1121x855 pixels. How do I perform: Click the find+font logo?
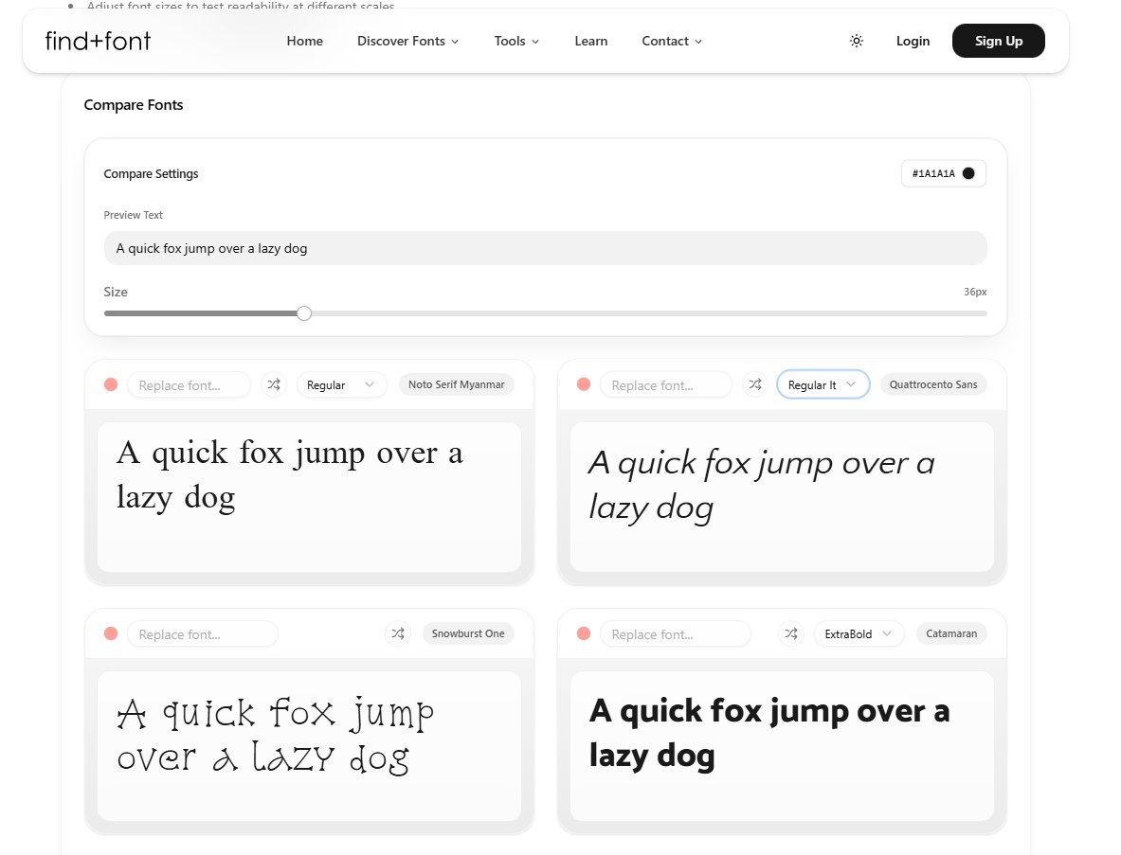(98, 41)
